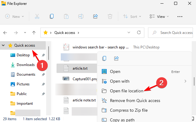Open the Sort options dropdown
The image size is (196, 122).
[132, 16]
